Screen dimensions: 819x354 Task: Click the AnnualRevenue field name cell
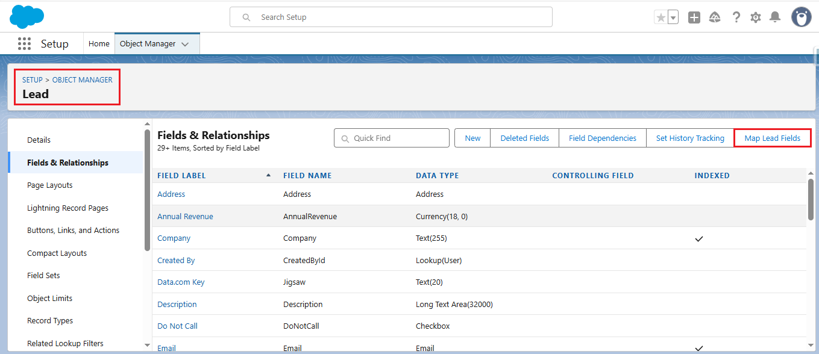point(310,216)
